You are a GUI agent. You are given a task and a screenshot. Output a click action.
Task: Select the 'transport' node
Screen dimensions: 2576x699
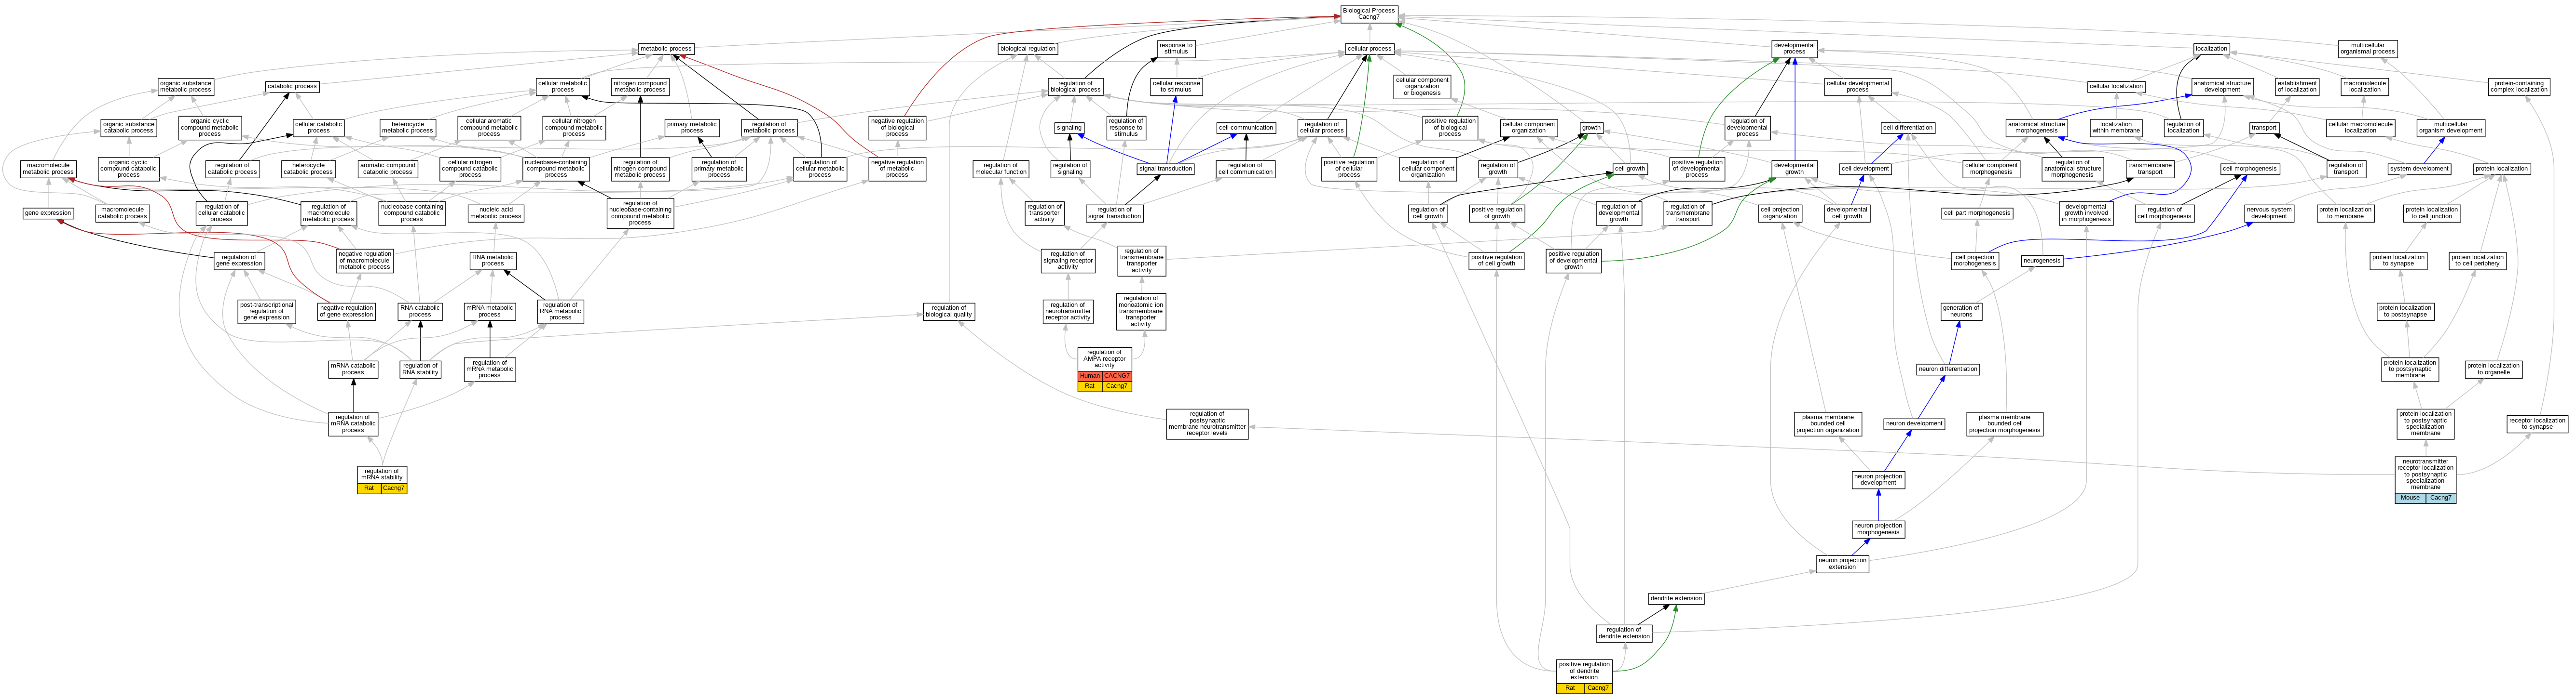coord(2264,128)
